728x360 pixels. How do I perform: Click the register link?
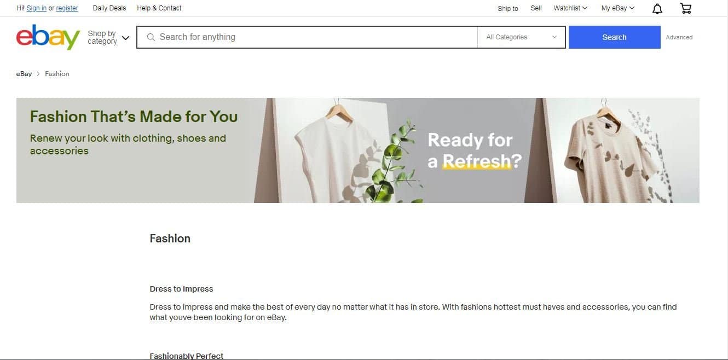(67, 8)
